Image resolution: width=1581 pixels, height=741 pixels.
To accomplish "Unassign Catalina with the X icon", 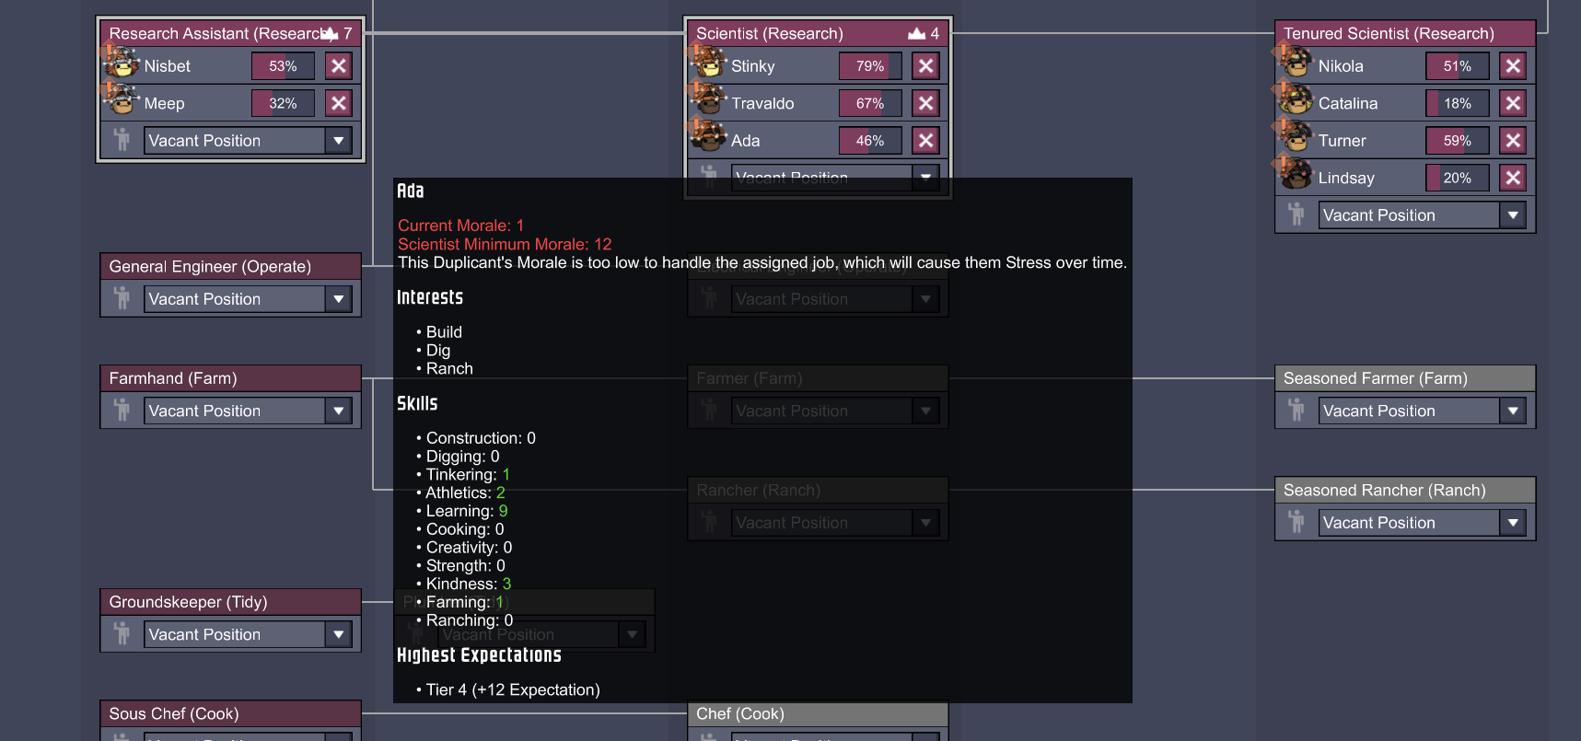I will click(1513, 103).
